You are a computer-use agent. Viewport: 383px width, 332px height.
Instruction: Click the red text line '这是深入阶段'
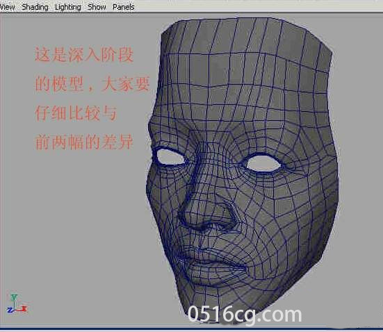coord(85,55)
